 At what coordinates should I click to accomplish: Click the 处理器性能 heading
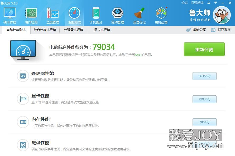pyautogui.click(x=43, y=74)
